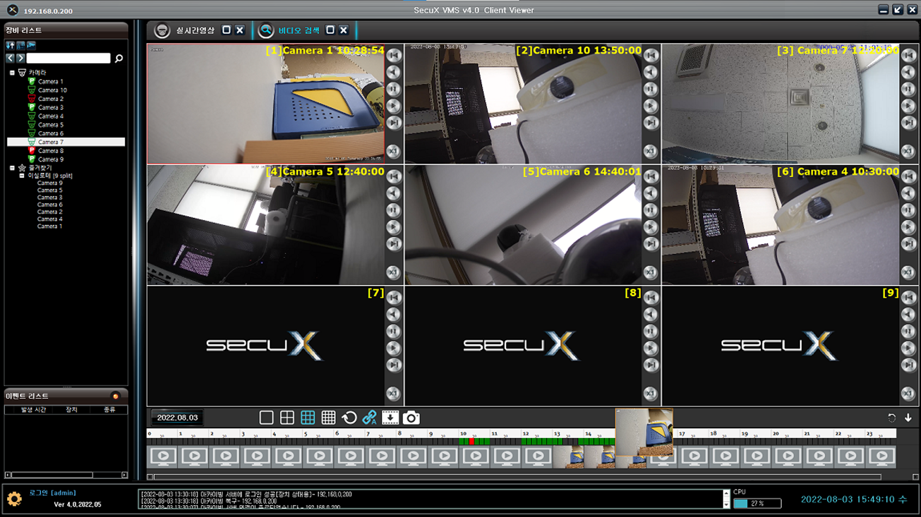Collapse the 이실로테 [9 split] group
The height and width of the screenshot is (517, 921).
tap(22, 176)
